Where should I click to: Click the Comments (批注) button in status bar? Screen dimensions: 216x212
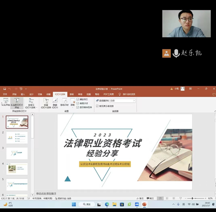[150, 198]
